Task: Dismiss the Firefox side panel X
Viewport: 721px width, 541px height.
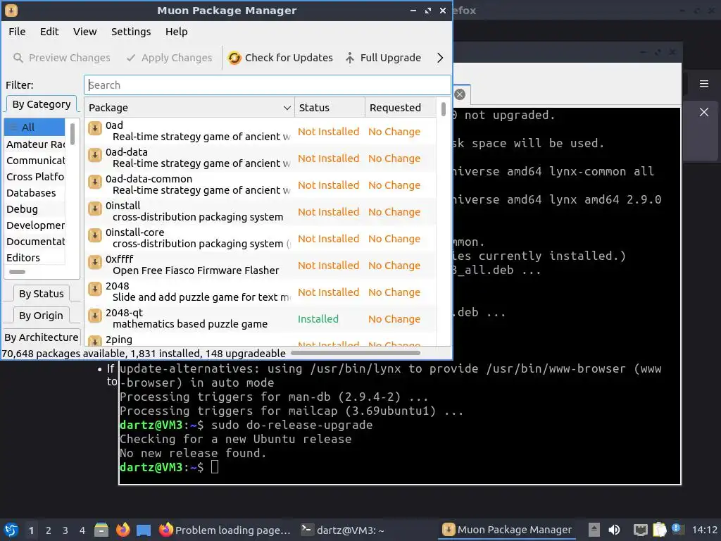Action: (704, 112)
